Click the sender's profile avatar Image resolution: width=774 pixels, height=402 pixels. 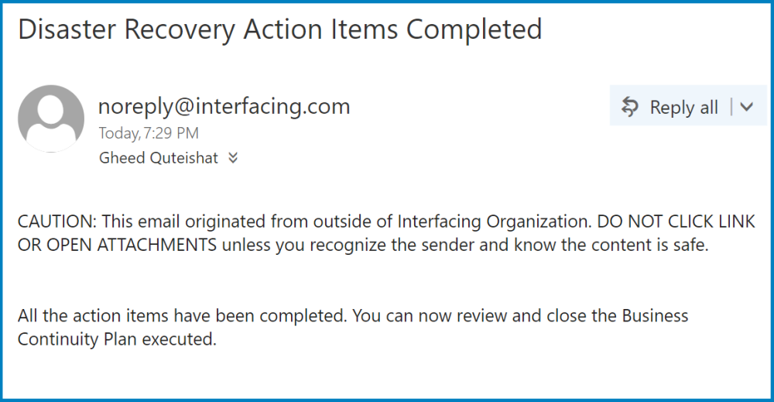[x=51, y=119]
